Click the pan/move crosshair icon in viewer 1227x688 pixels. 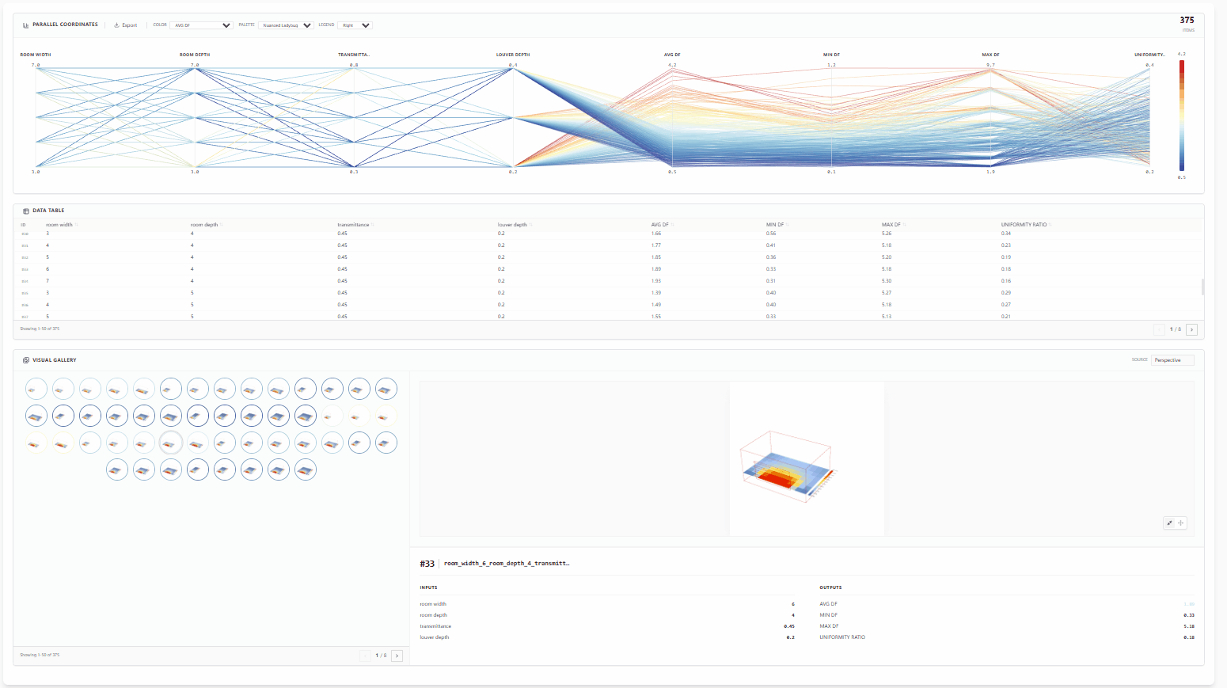click(1181, 523)
